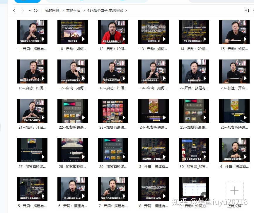Open the sort order menu icon

pyautogui.click(x=247, y=11)
